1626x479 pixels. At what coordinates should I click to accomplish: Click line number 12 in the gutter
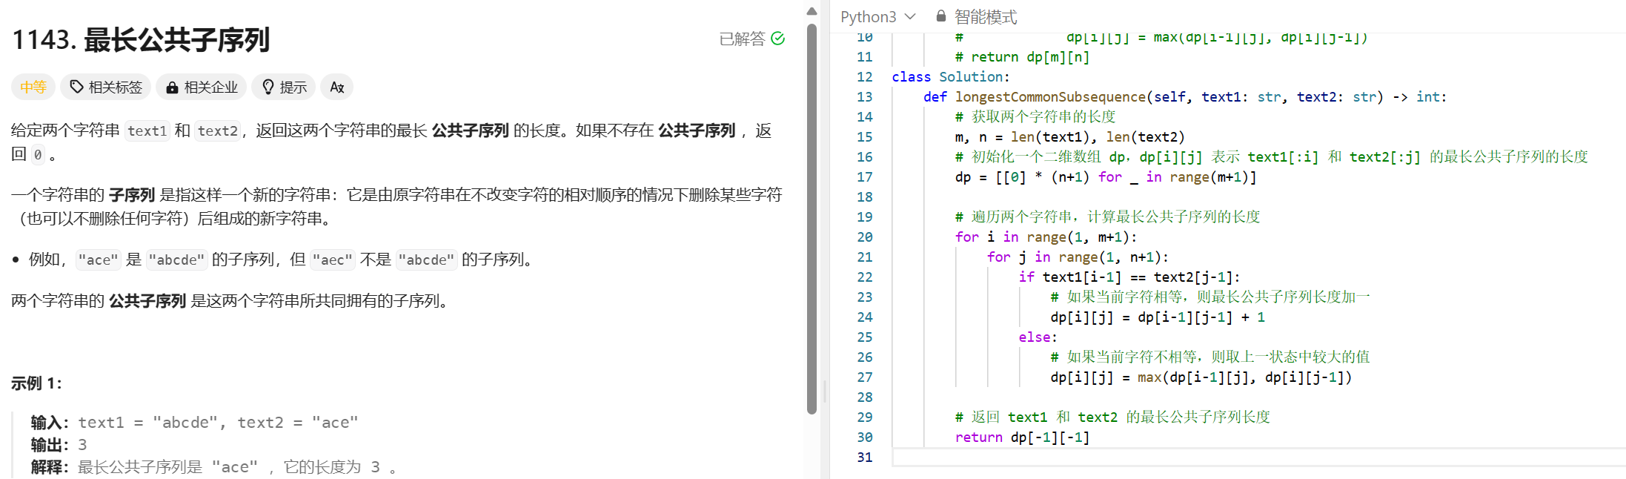[864, 77]
